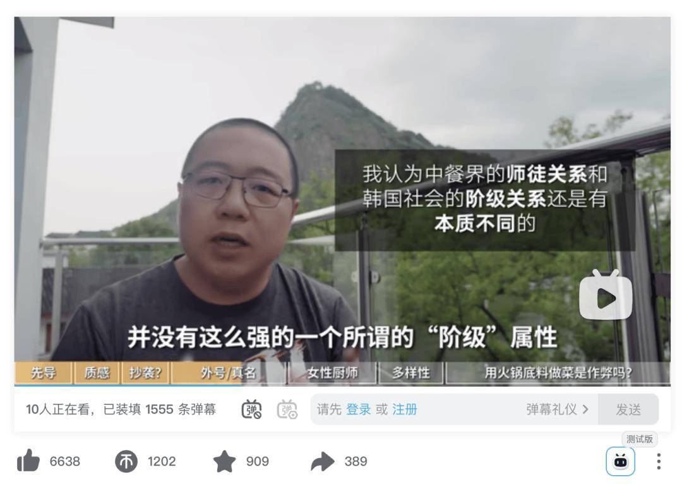Select the 用火锅底料做菜是作弊吗? chapter

pyautogui.click(x=558, y=373)
